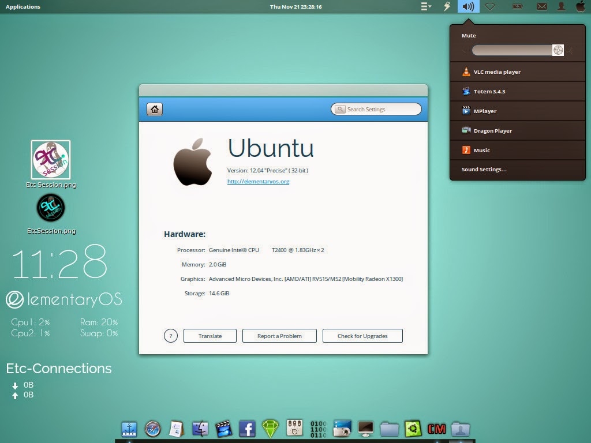
Task: Open the list indicator dropdown in panel
Action: (426, 6)
